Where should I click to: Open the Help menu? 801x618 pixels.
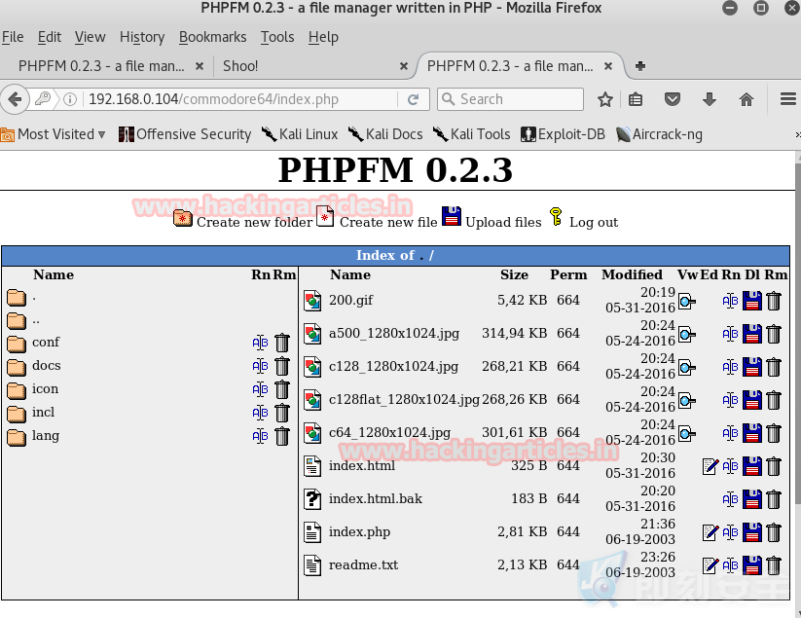pos(323,37)
